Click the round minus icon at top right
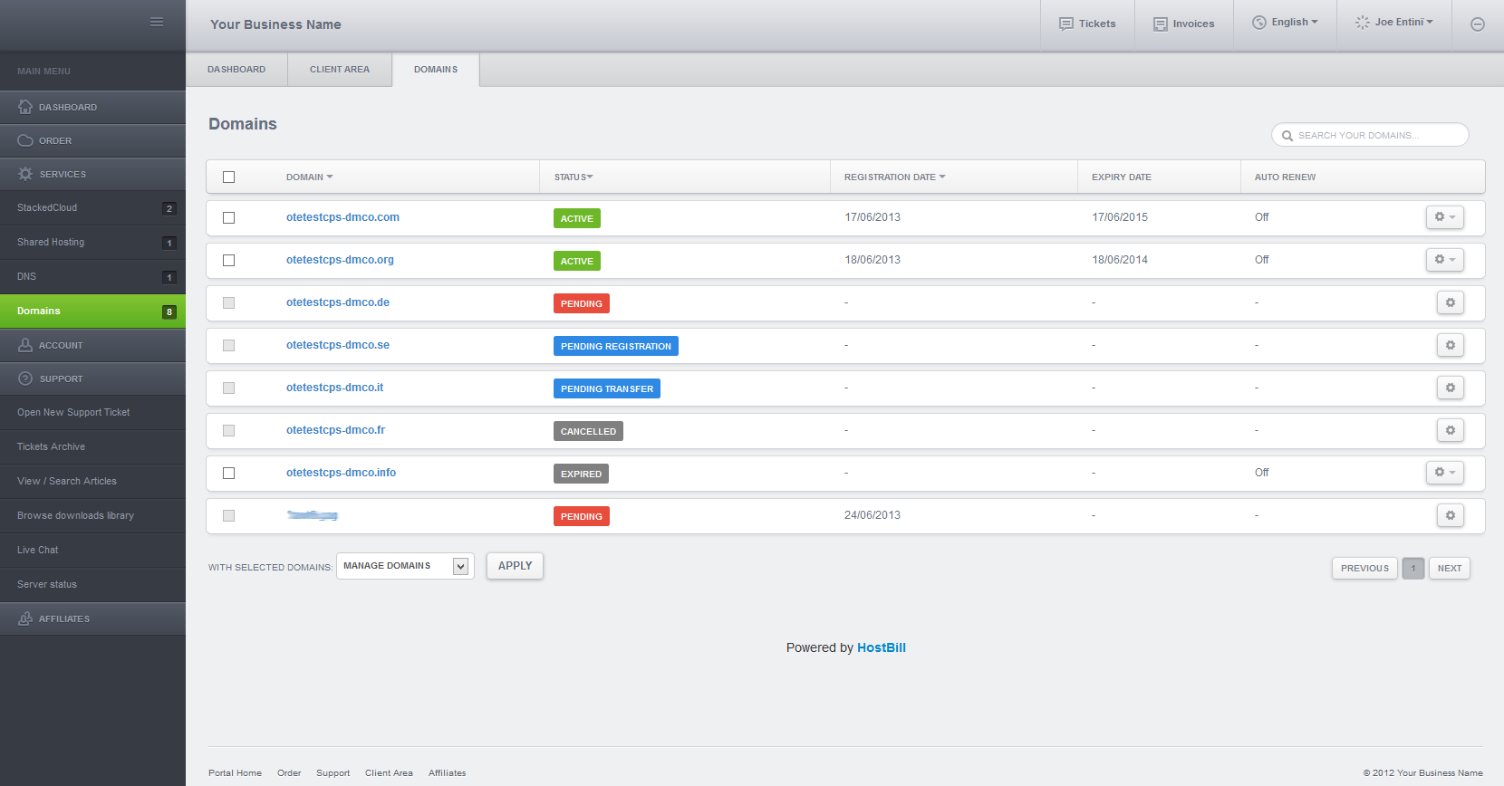Screen dimensions: 1504x786 [1477, 24]
